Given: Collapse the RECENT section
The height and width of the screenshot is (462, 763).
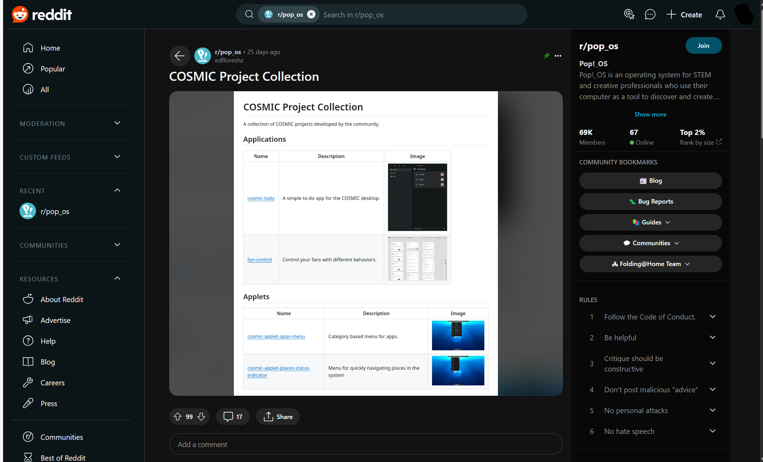Looking at the screenshot, I should tap(117, 190).
